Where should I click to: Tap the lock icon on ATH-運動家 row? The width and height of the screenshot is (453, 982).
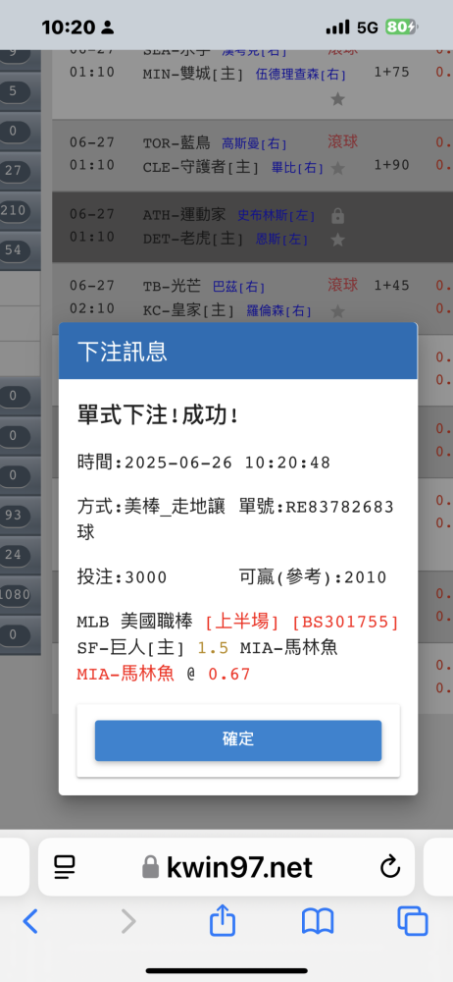tap(338, 217)
